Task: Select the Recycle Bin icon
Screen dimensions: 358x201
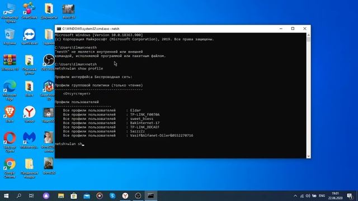Action: pos(10,36)
